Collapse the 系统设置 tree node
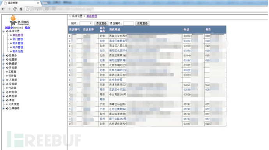Viewport: 269px width, 150px height. point(4,32)
